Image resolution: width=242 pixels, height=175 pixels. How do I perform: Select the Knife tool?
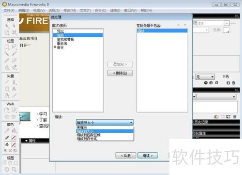[x=14, y=96]
